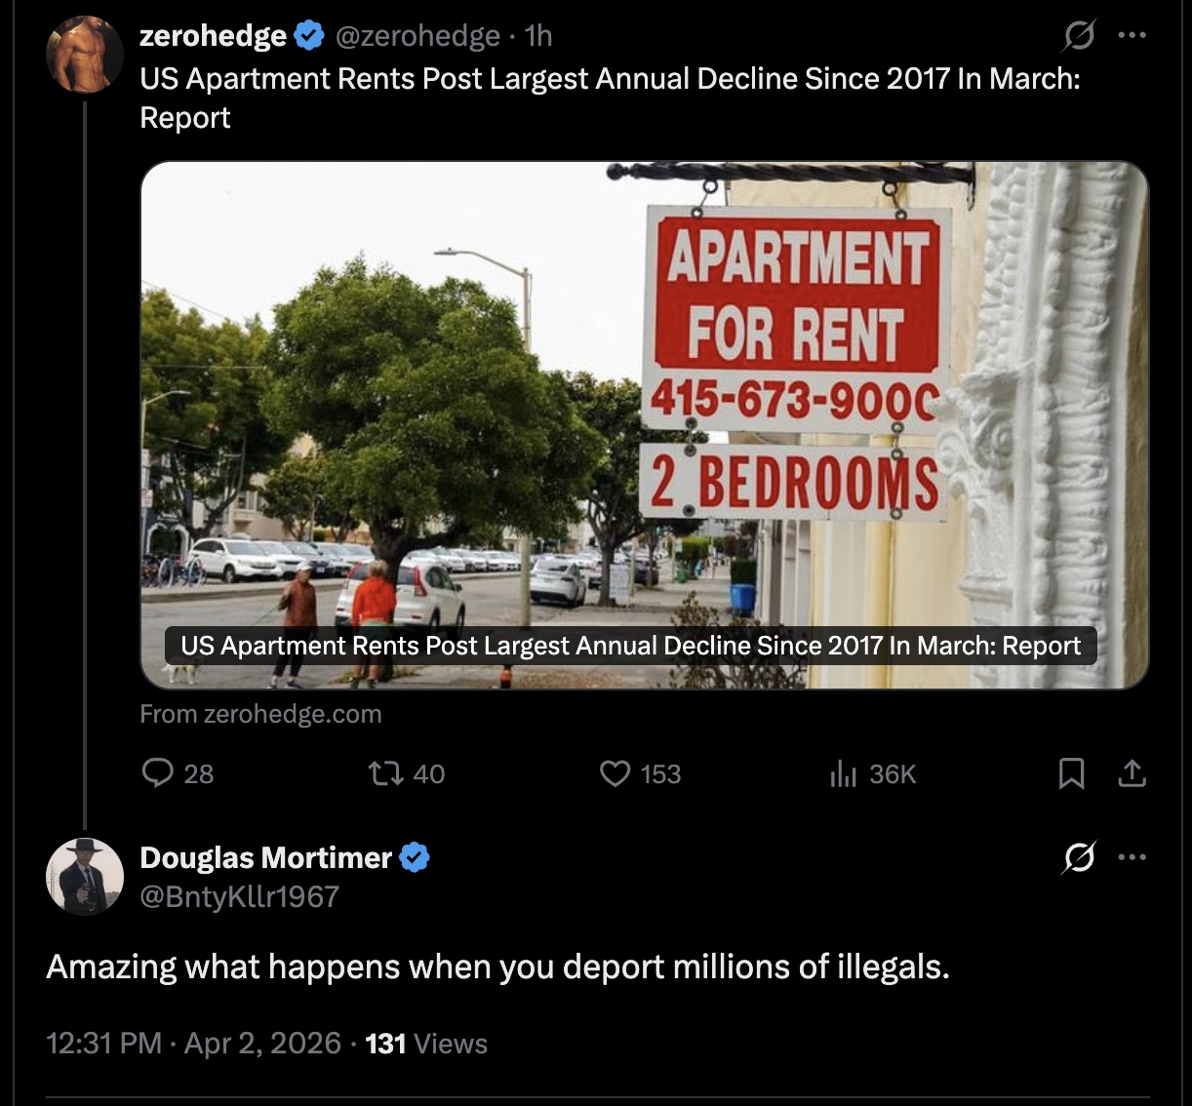Bookmark the zerohedge post
Viewport: 1192px width, 1106px height.
pyautogui.click(x=1071, y=773)
